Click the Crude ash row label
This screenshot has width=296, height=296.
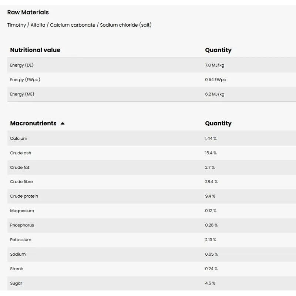21,153
